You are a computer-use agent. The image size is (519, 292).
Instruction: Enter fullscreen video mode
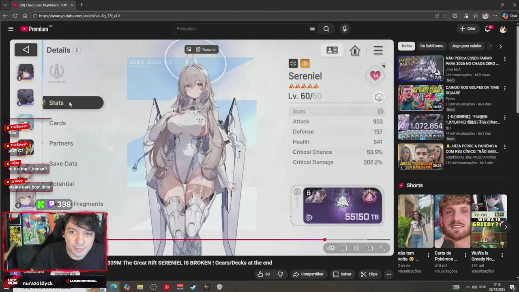pos(383,248)
